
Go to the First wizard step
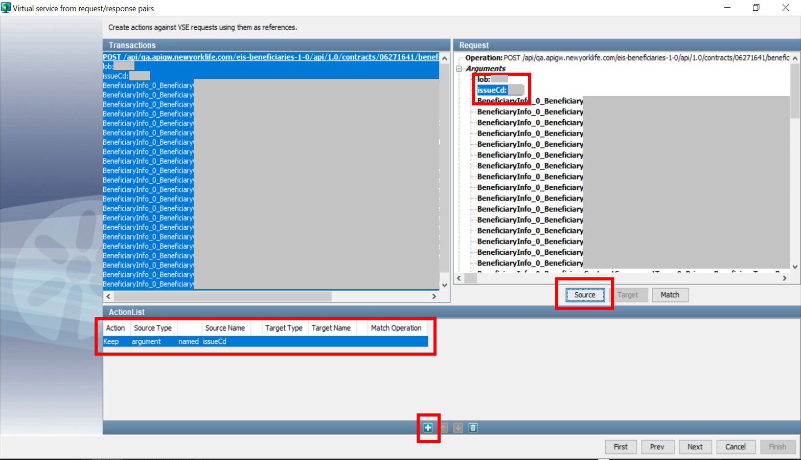click(621, 447)
